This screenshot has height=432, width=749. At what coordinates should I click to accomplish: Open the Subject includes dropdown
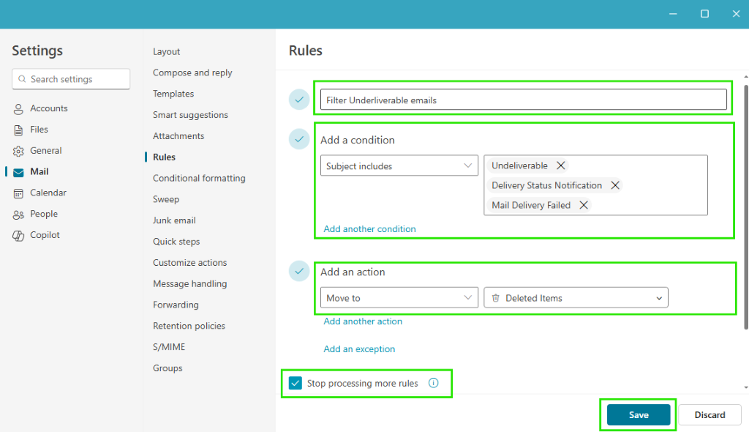tap(399, 165)
